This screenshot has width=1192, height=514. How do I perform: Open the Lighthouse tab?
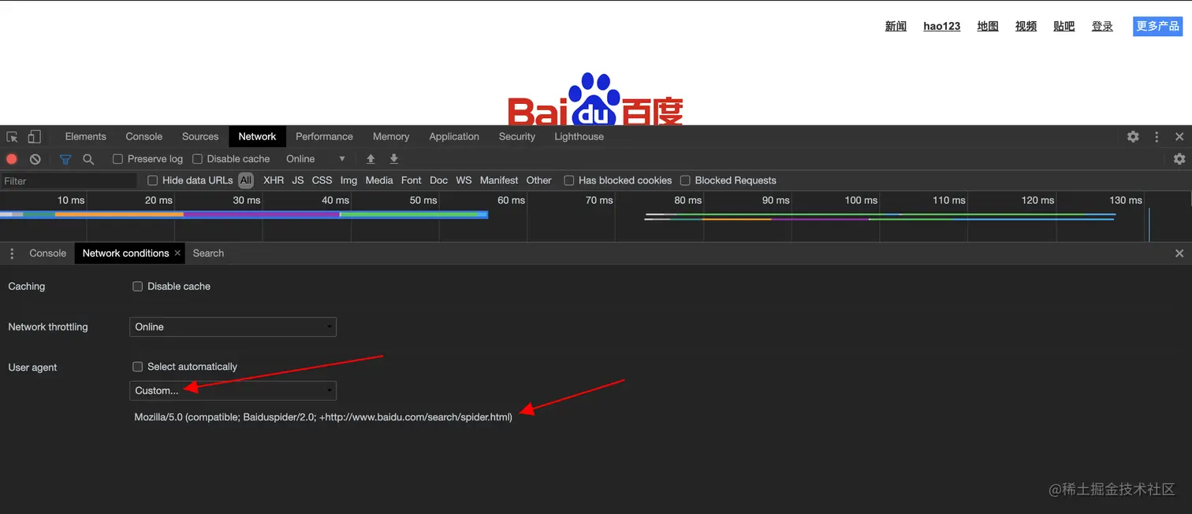[x=579, y=137]
